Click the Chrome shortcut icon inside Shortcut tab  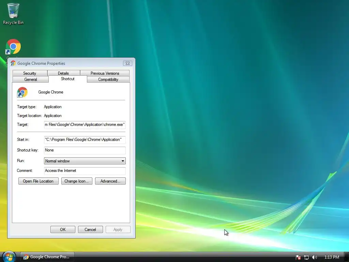coord(22,92)
